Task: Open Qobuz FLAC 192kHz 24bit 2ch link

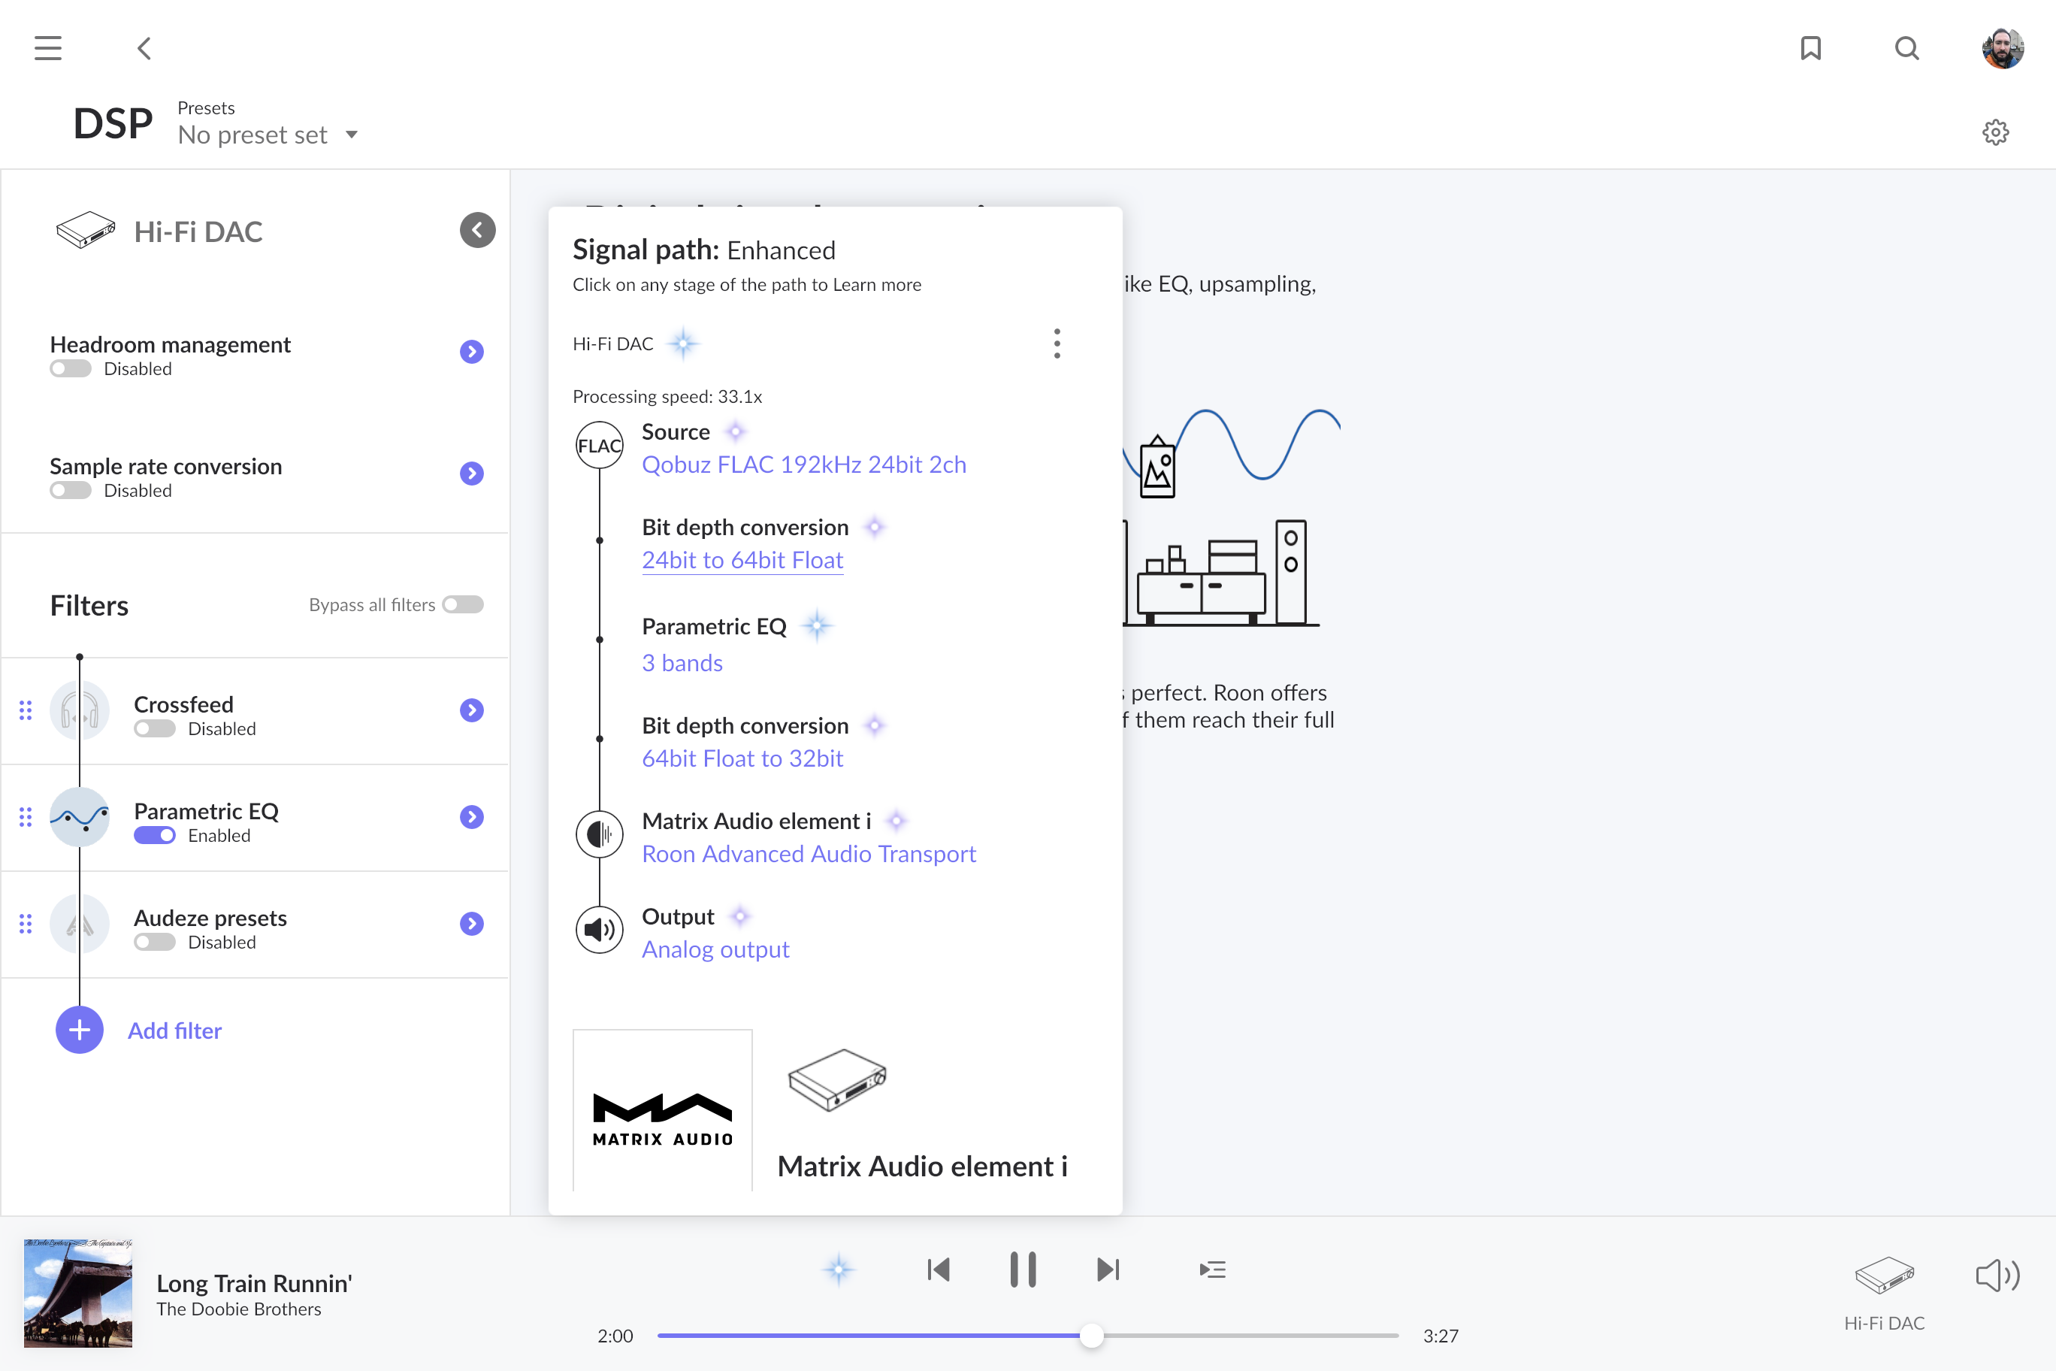Action: [804, 465]
